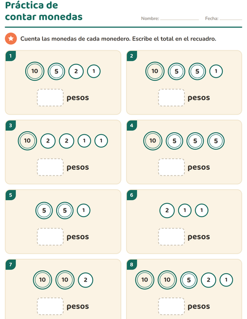Click the answer box in exercise 5
The width and height of the screenshot is (247, 319).
click(x=50, y=237)
